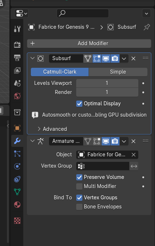
Task: Select Catmull-Clark subdivision type
Action: point(60,72)
